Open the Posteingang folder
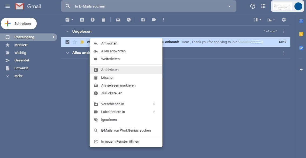Image resolution: width=306 pixels, height=158 pixels. click(x=29, y=37)
